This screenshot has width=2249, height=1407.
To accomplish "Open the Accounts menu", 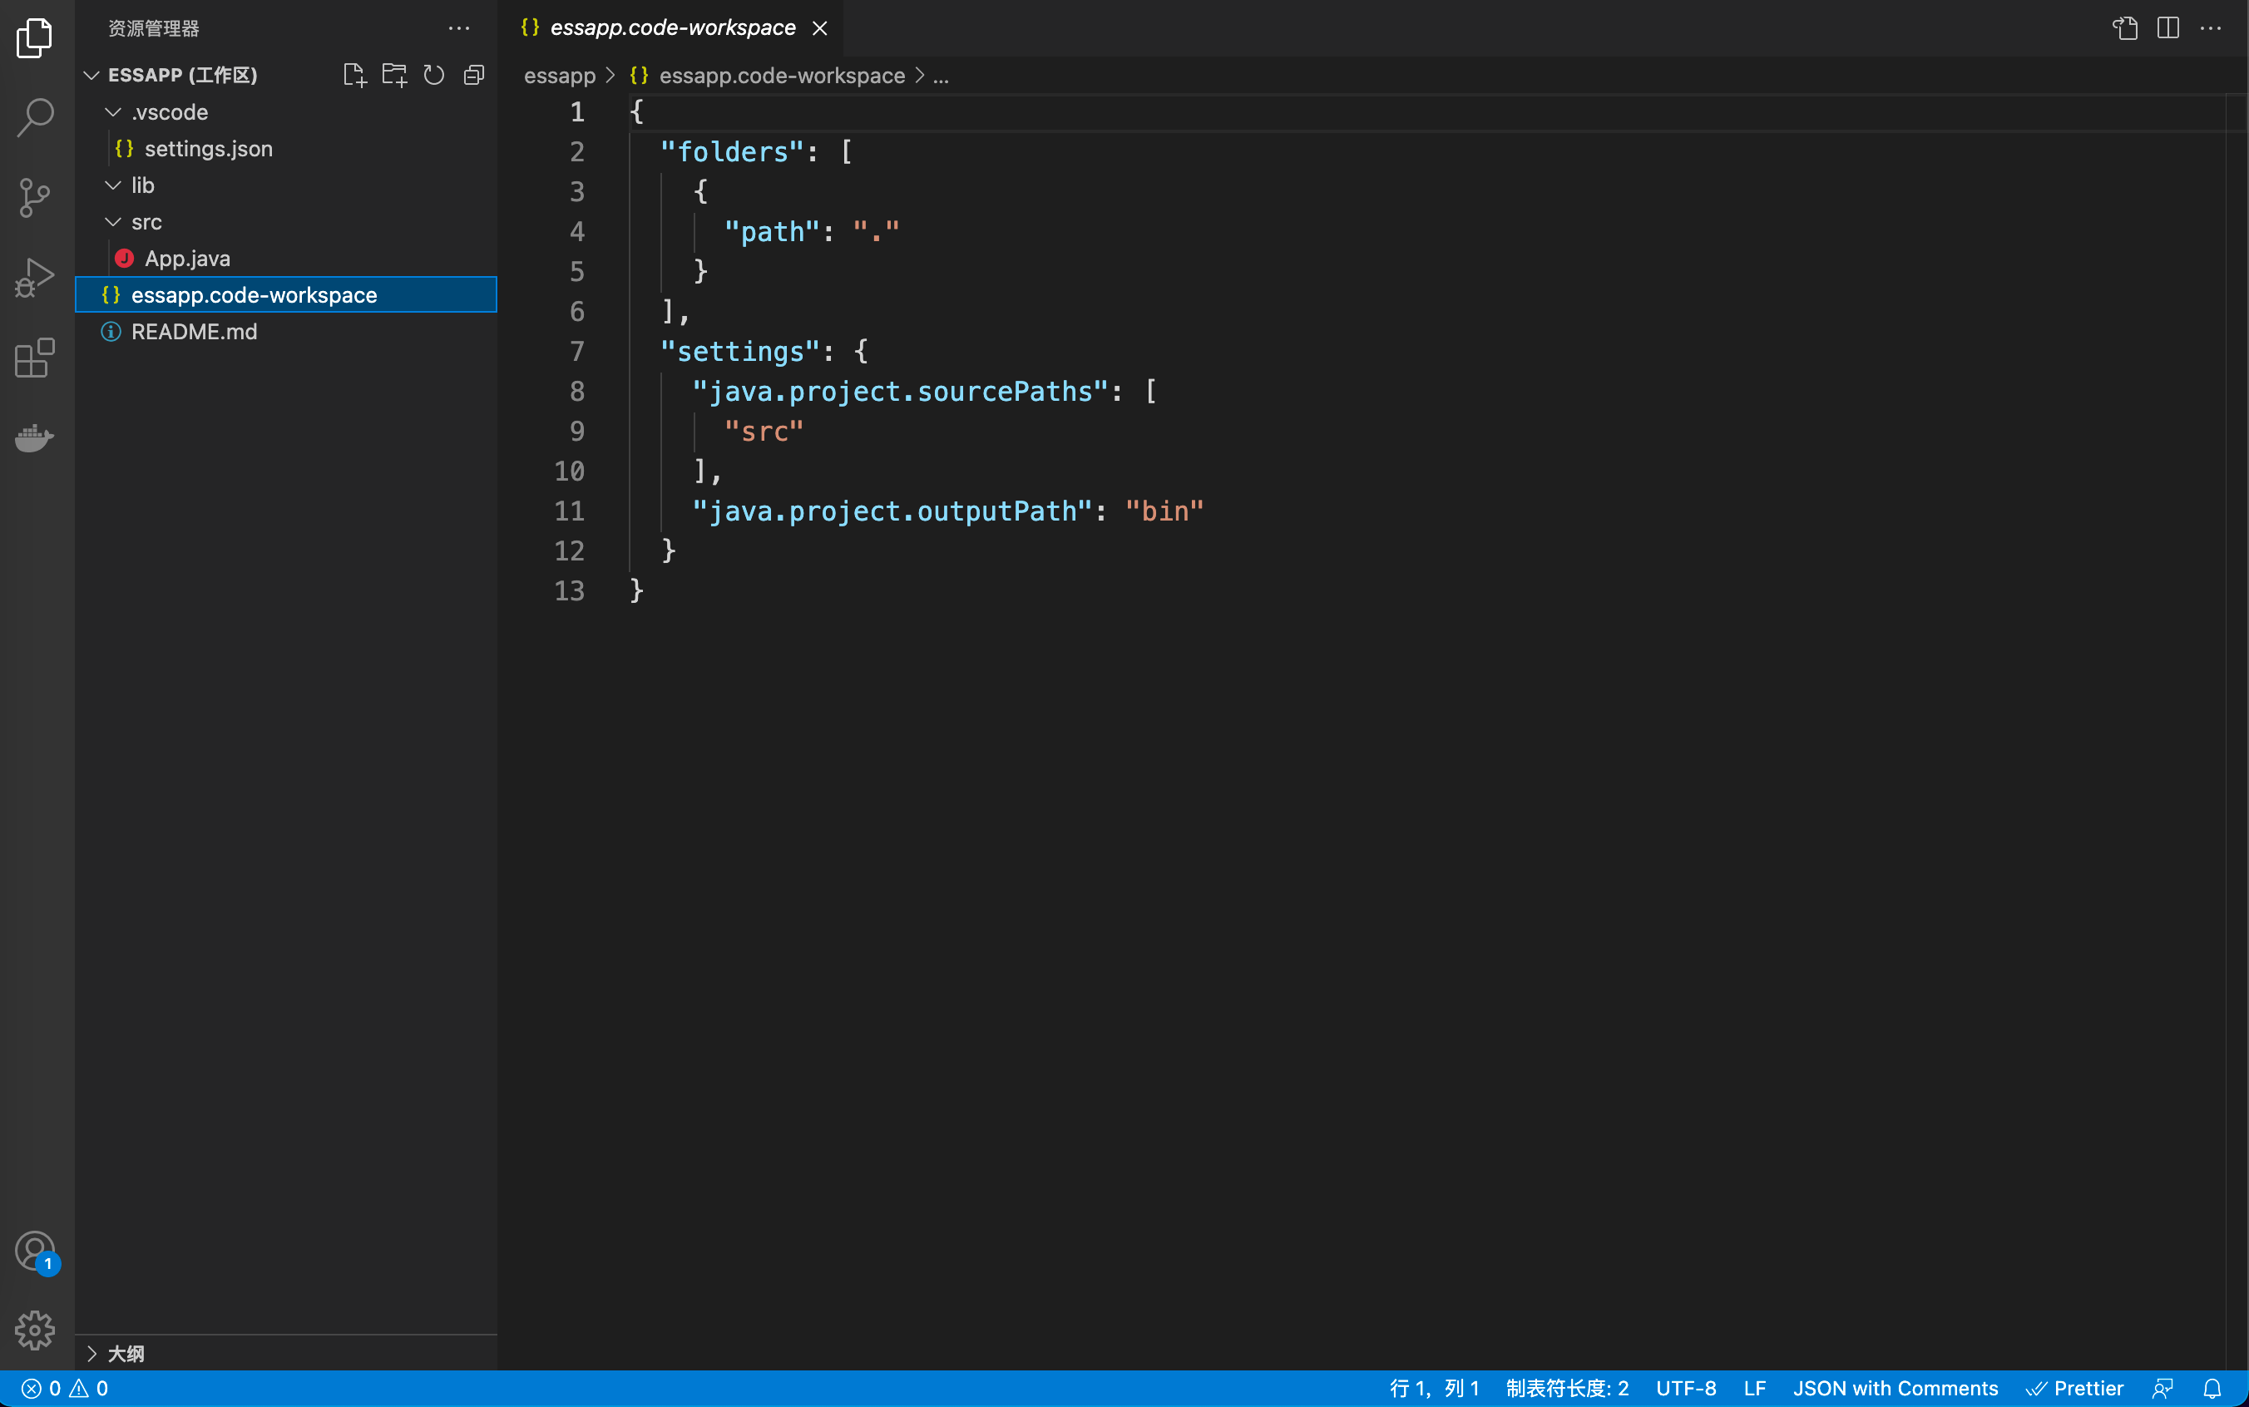I will (x=36, y=1251).
